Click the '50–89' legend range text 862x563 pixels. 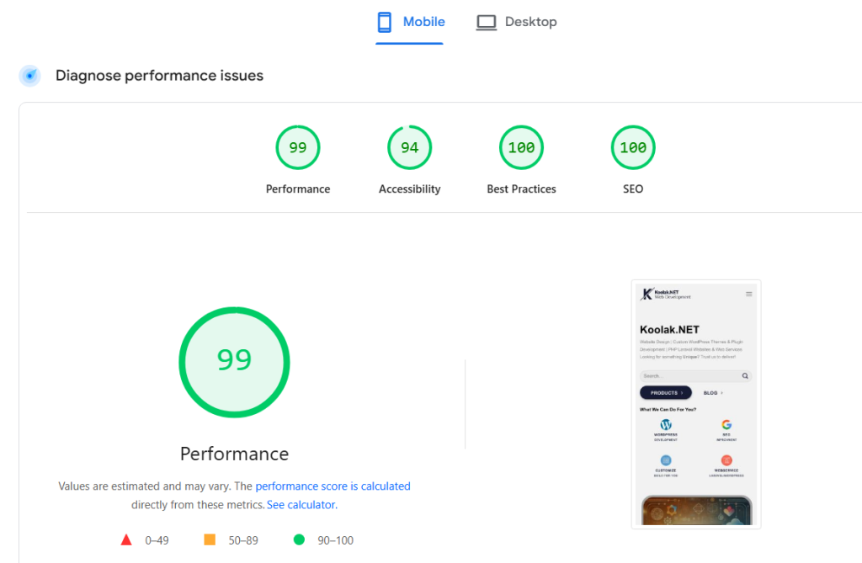click(x=243, y=540)
